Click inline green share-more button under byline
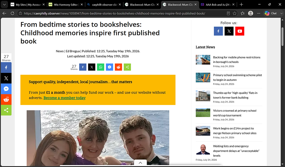Viewport: 285px width, 167px height. tap(127, 67)
